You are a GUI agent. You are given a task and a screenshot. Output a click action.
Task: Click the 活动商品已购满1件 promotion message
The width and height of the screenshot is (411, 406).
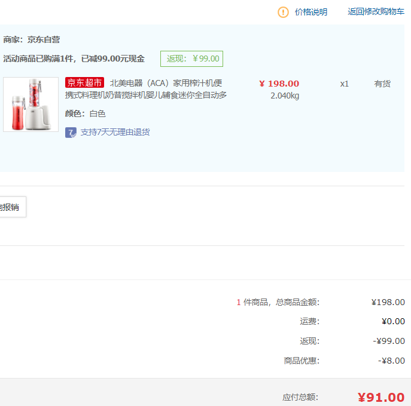coord(74,59)
